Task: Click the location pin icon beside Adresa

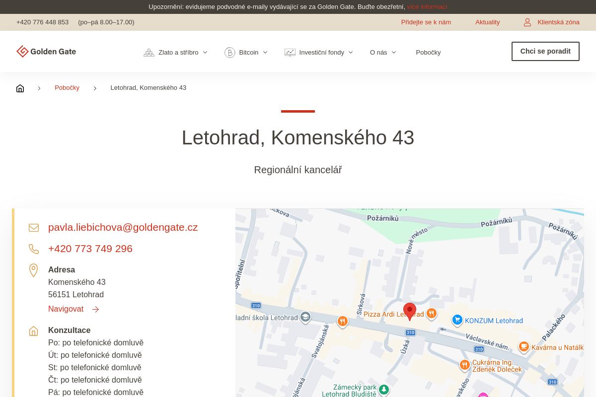Action: tap(33, 270)
